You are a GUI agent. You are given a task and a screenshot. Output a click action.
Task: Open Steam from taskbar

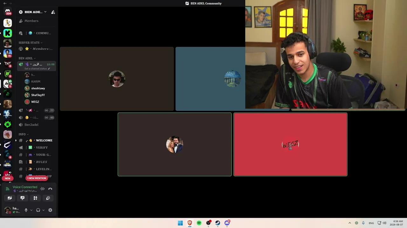click(218, 223)
